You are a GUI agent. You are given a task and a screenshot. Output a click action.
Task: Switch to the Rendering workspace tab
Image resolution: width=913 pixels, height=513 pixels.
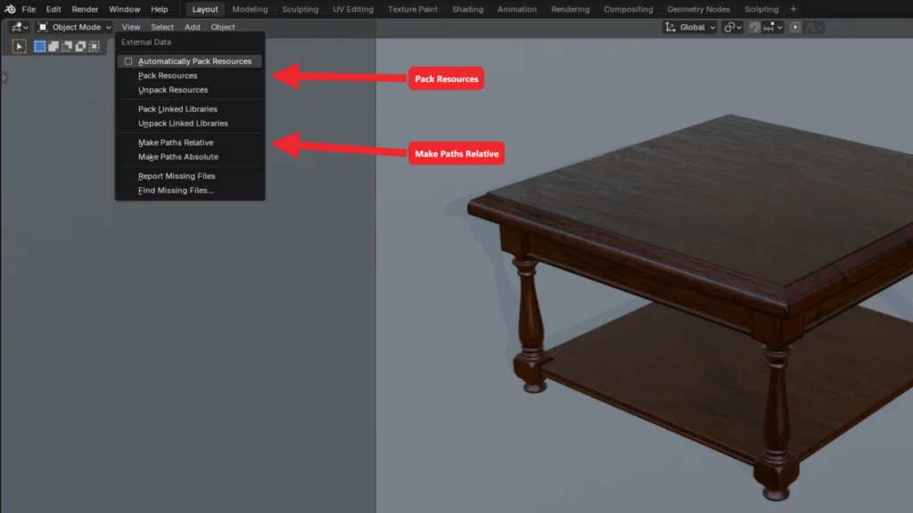coord(570,9)
